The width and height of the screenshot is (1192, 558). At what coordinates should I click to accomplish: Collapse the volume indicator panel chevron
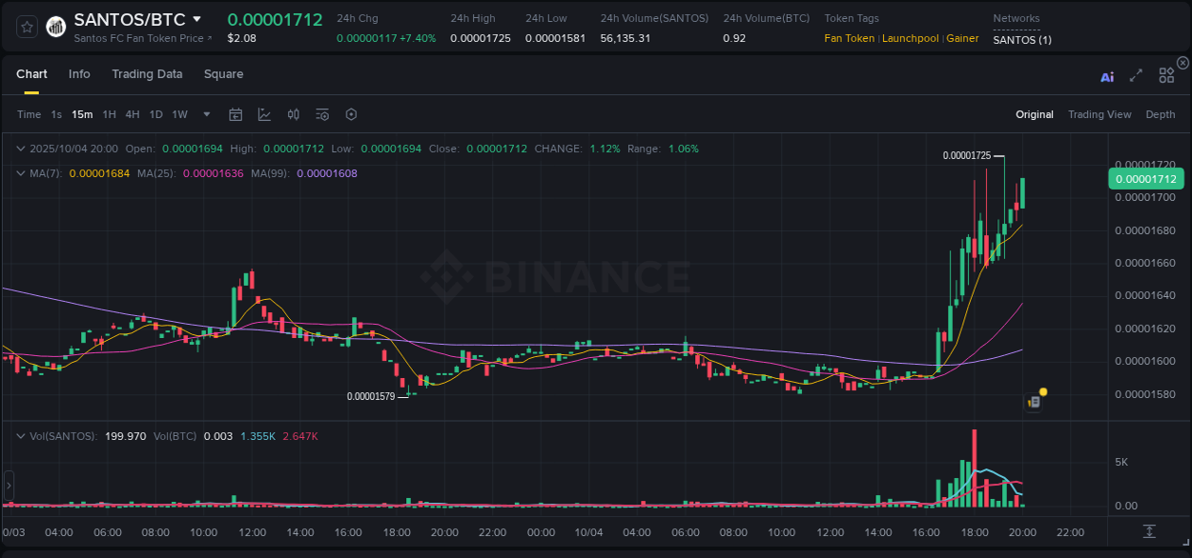click(21, 435)
